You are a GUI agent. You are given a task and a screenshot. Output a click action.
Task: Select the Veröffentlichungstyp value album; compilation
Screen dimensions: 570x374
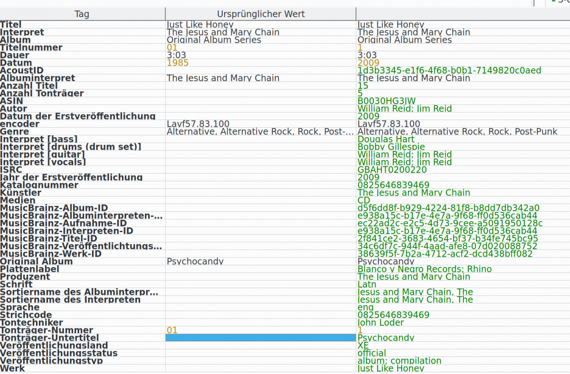point(399,361)
